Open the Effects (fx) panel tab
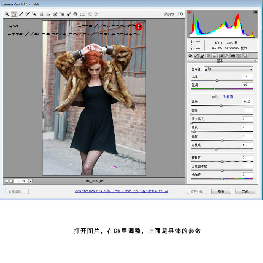 coord(227,56)
